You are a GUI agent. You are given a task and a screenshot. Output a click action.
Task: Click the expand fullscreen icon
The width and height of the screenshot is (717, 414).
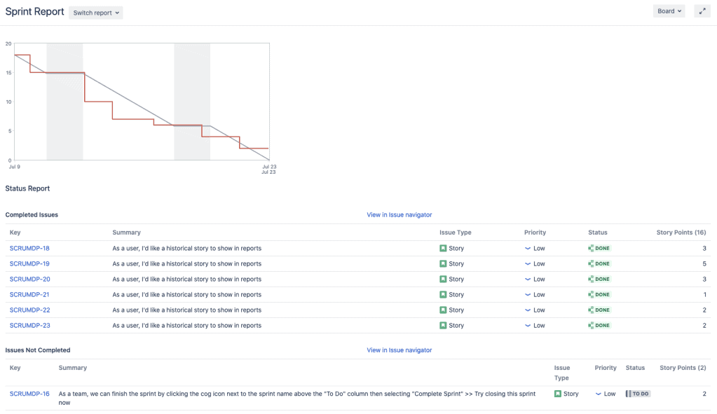[x=702, y=11]
